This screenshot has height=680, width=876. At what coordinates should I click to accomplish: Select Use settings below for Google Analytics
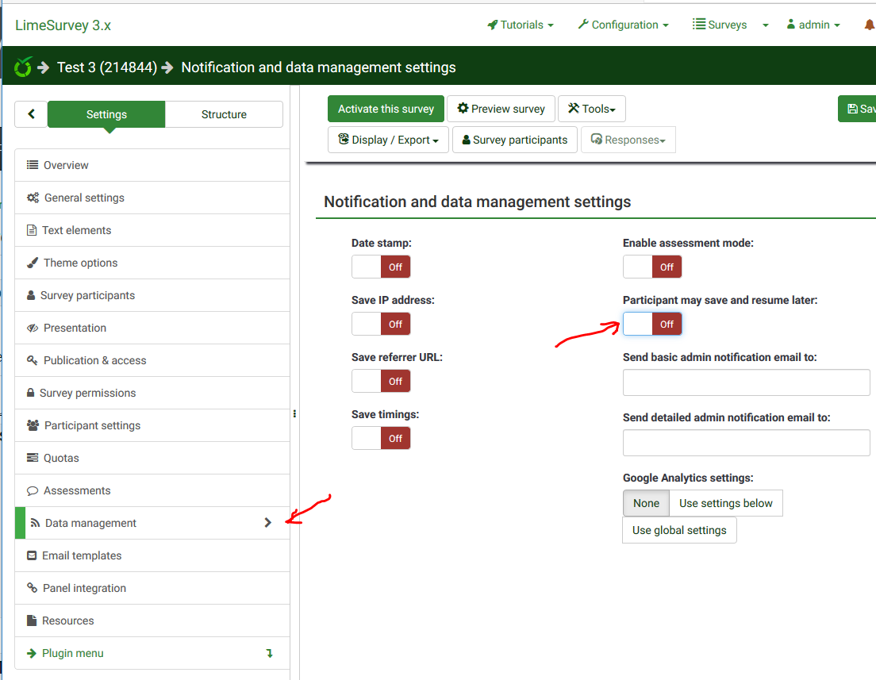tap(725, 503)
